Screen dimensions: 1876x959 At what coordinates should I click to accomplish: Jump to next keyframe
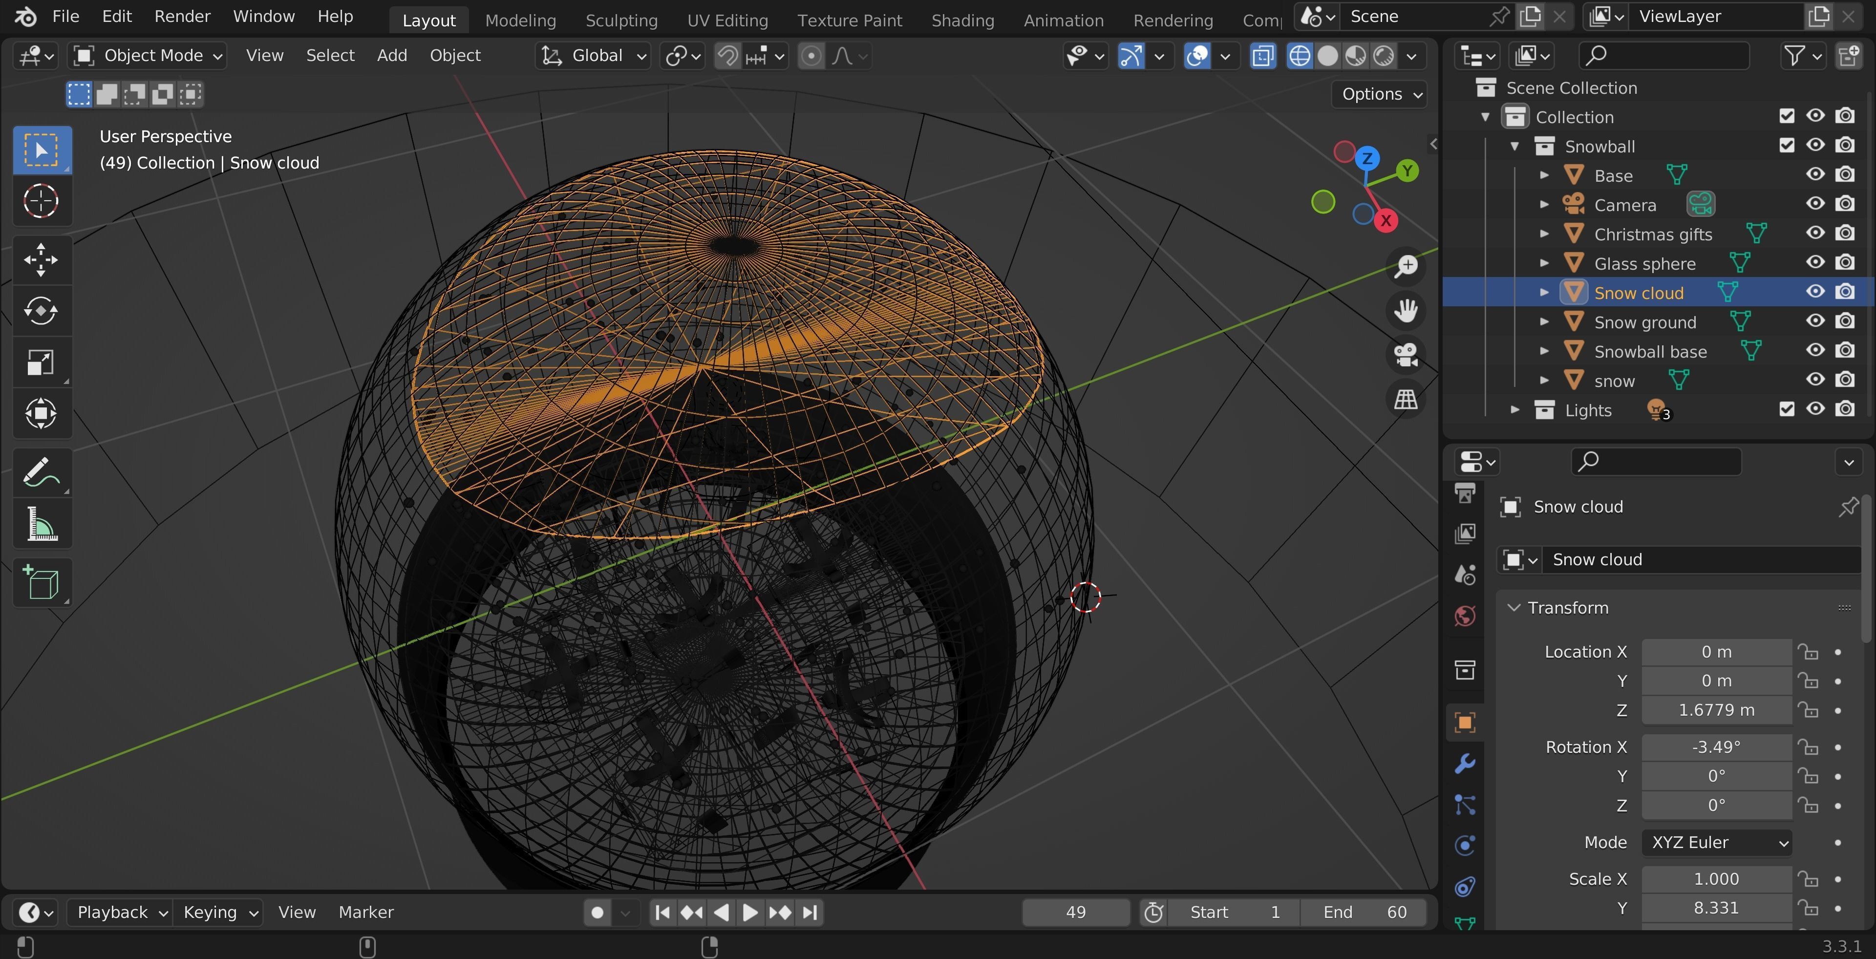click(x=780, y=913)
